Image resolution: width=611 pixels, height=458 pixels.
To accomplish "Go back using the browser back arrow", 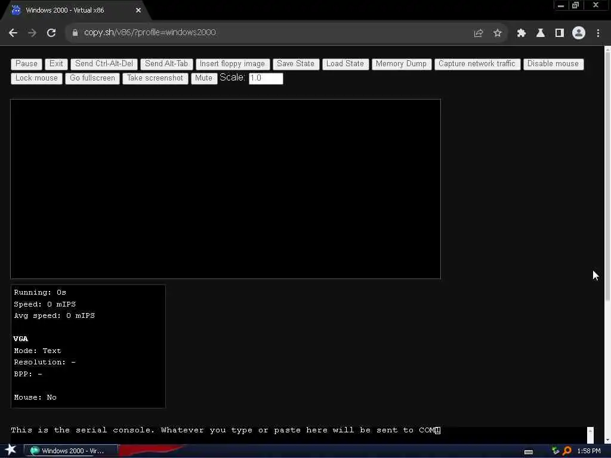I will 13,33.
